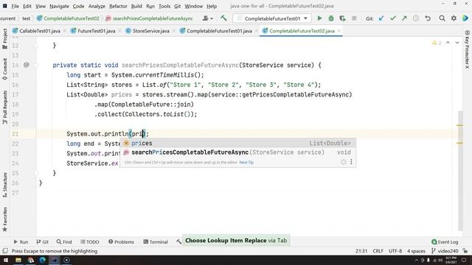This screenshot has height=265, width=472.
Task: Change CRLF line separator
Action: point(378,251)
